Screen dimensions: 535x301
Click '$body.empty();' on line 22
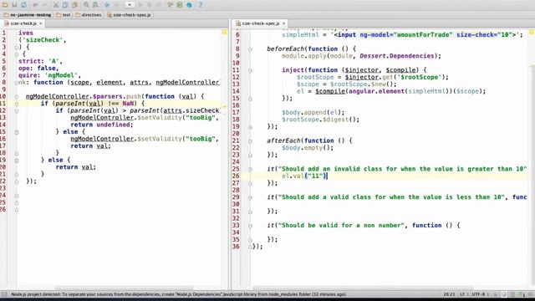coord(308,148)
